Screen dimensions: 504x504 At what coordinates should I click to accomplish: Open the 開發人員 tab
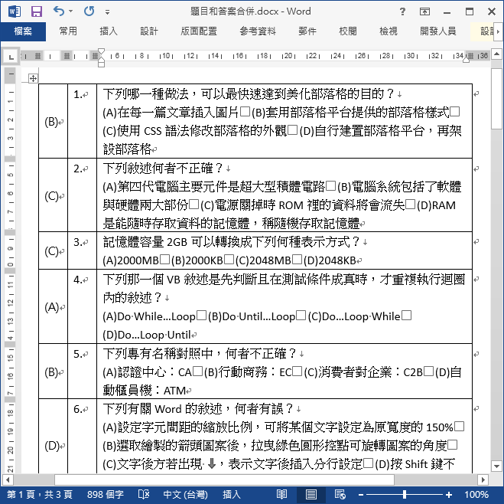pyautogui.click(x=438, y=31)
